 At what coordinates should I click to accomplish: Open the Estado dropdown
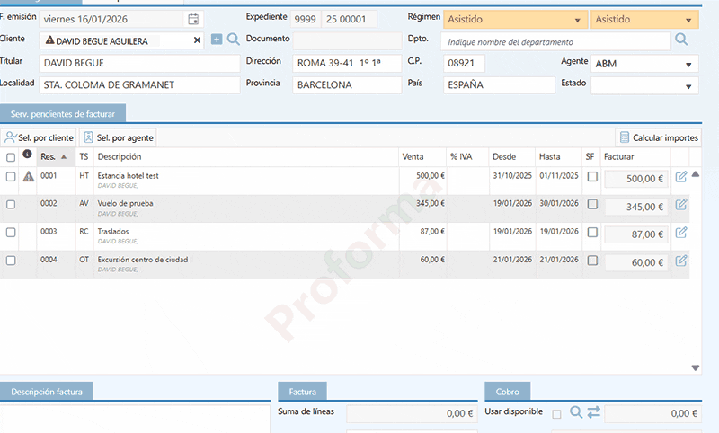point(644,85)
